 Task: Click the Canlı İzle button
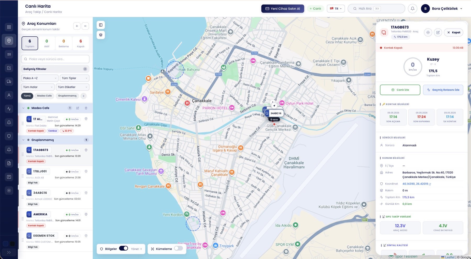tap(400, 90)
